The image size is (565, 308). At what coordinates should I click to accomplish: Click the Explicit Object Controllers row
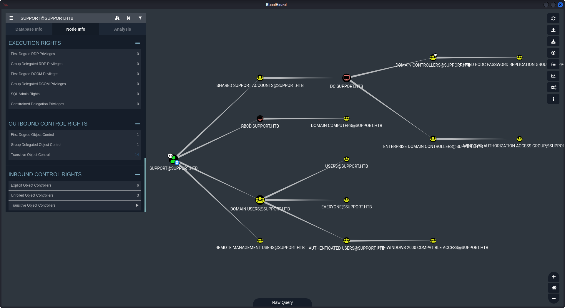[x=75, y=185]
